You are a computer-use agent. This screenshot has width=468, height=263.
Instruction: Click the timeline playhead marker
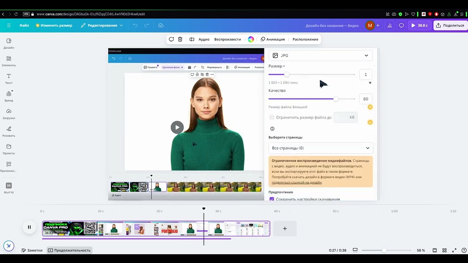tap(204, 209)
